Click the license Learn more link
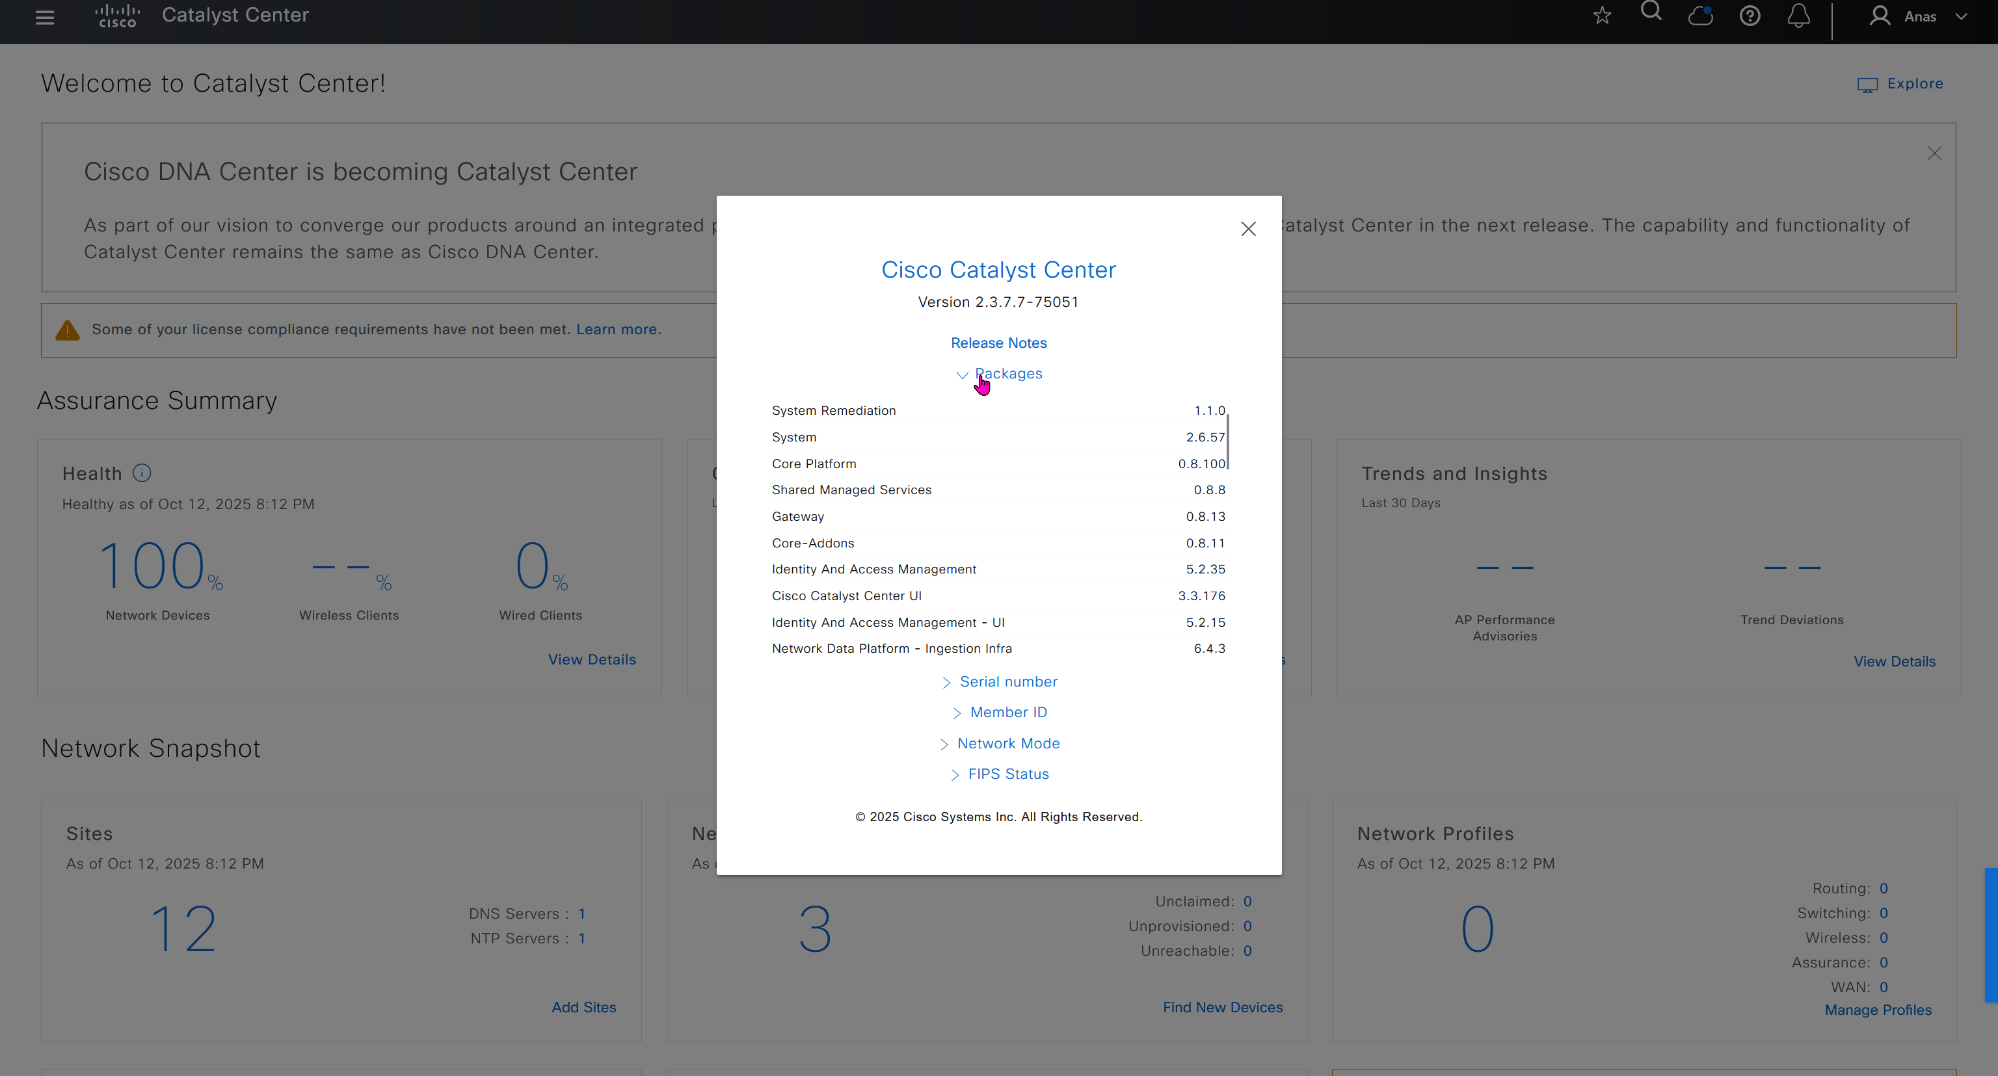 (x=618, y=330)
